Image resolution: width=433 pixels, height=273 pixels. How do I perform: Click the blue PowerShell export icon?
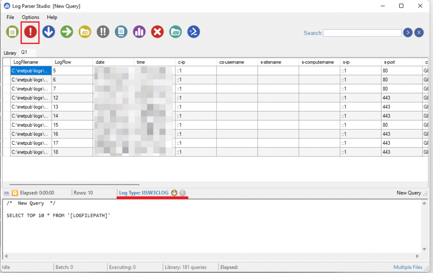pyautogui.click(x=194, y=32)
